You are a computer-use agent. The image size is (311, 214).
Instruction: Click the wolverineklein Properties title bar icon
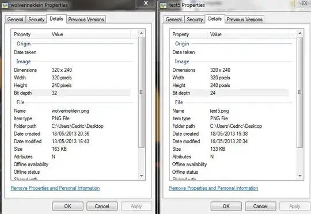pyautogui.click(x=5, y=5)
